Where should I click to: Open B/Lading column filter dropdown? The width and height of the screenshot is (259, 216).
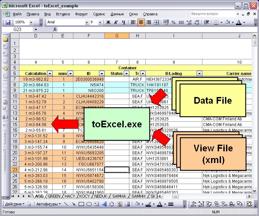(x=199, y=73)
